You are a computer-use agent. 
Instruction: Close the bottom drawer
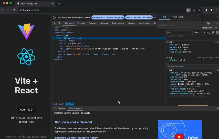point(218,108)
